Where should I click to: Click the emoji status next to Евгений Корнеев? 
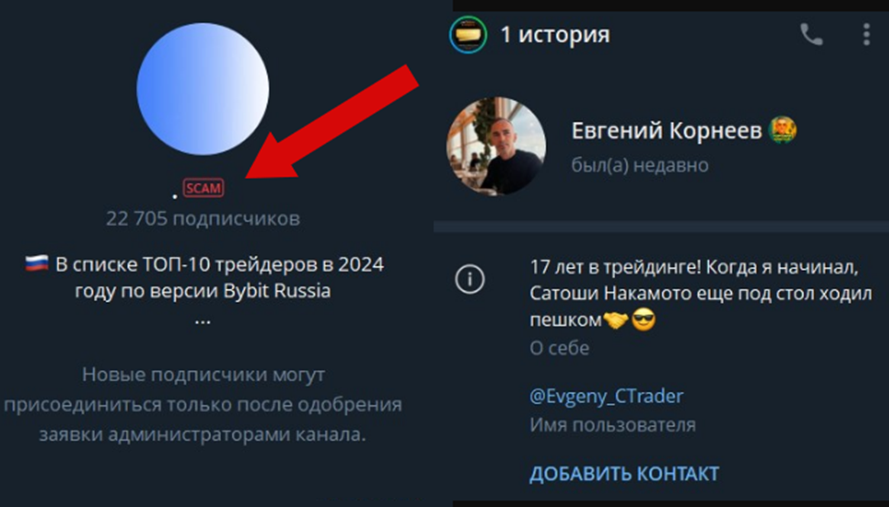(782, 129)
